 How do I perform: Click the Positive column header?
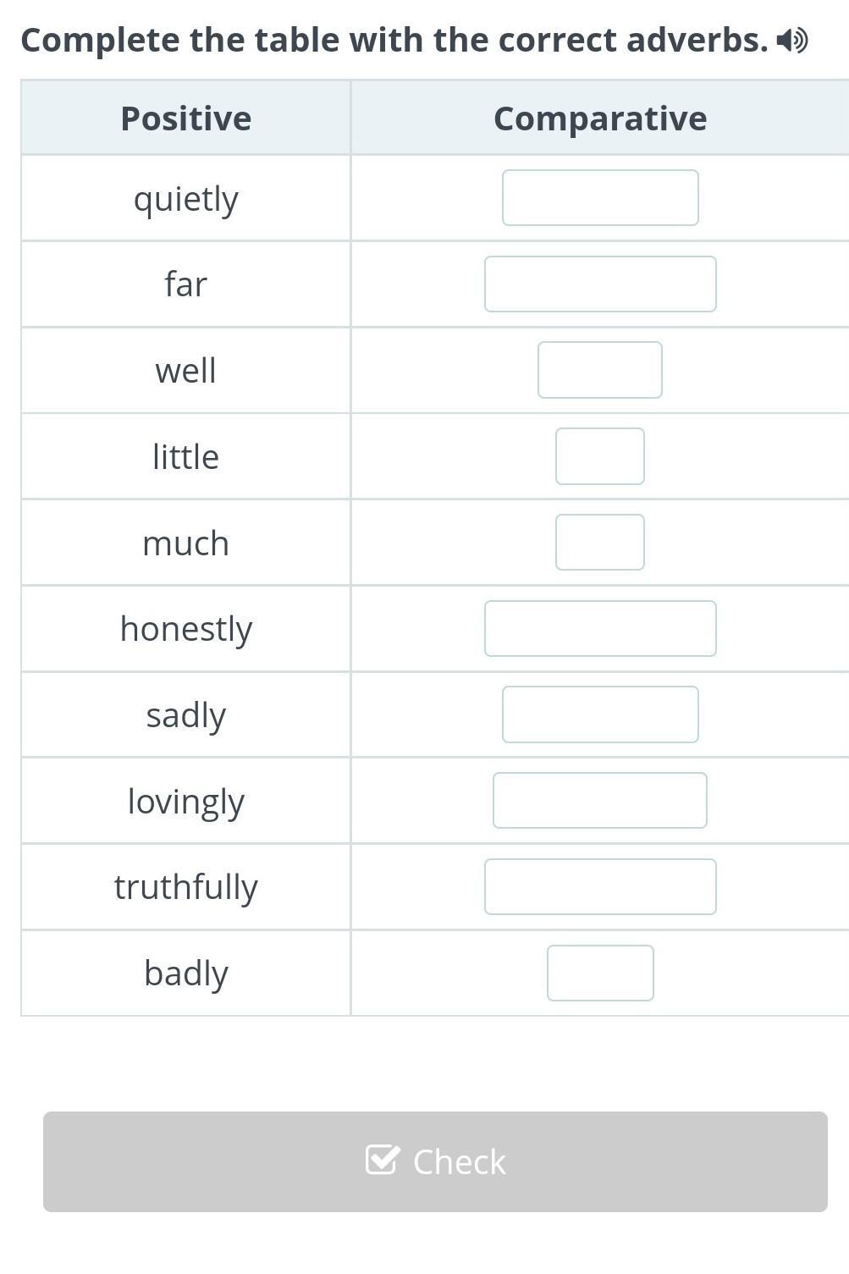[x=185, y=118]
